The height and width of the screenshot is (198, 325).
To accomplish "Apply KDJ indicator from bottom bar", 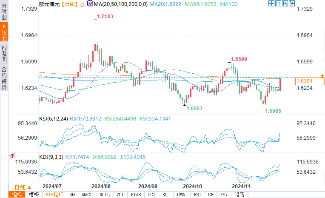I will [x=166, y=195].
